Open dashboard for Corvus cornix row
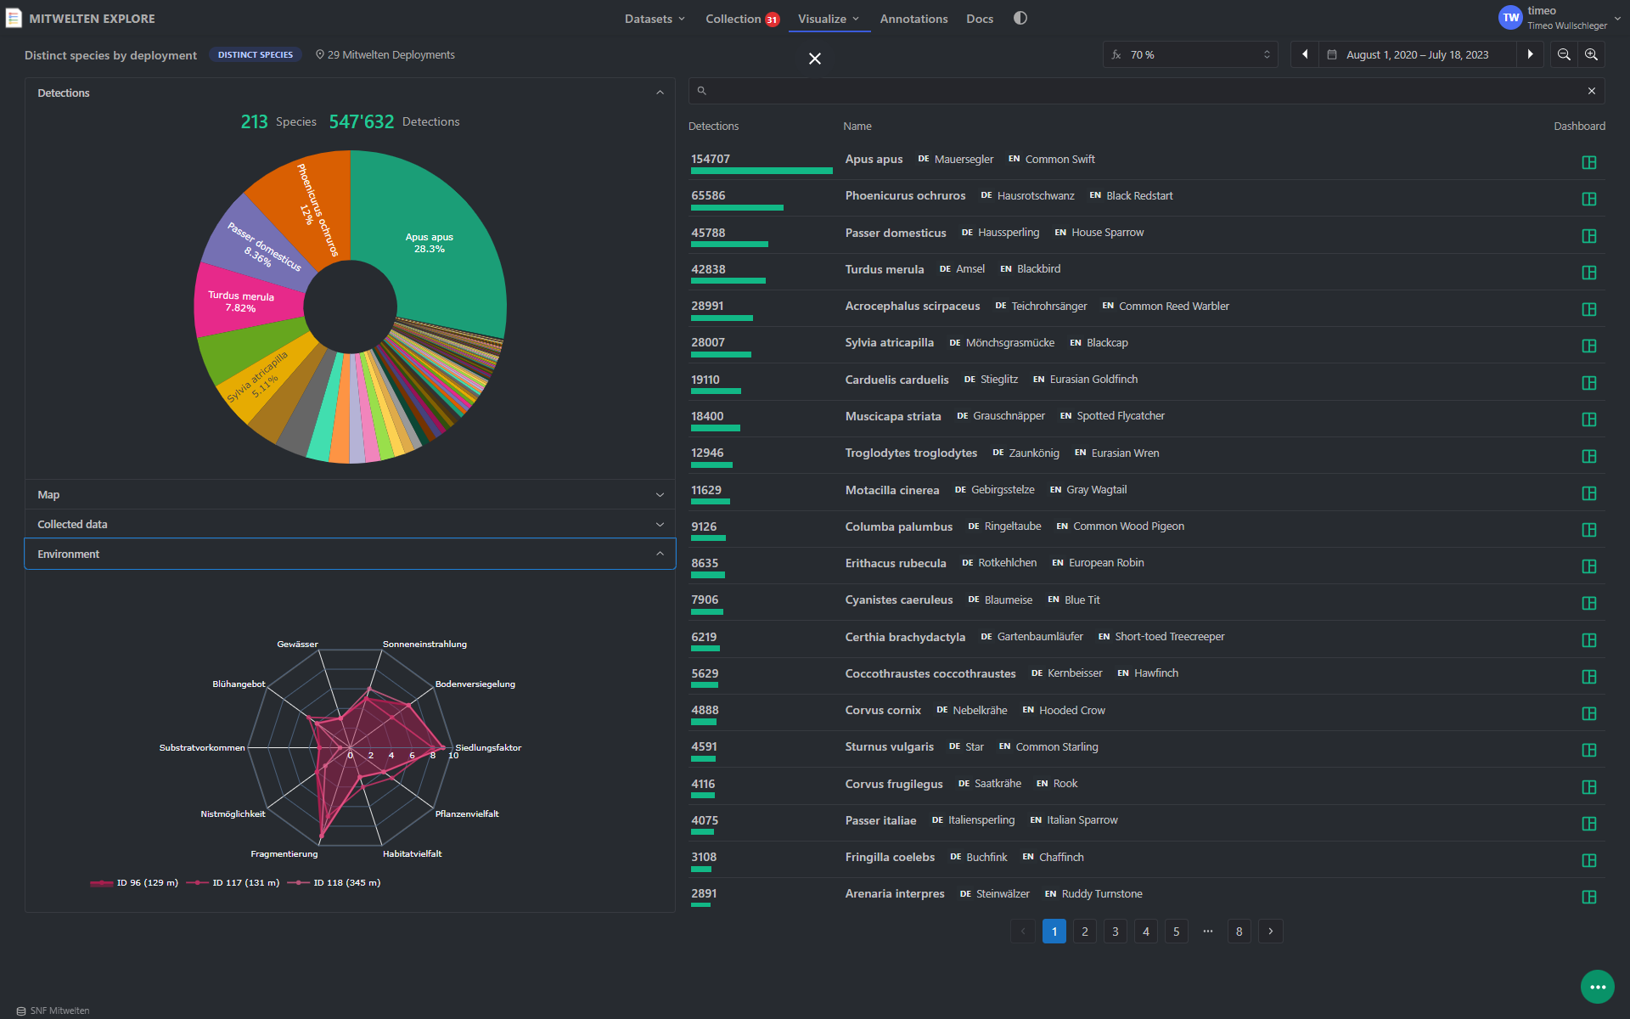 click(x=1589, y=713)
